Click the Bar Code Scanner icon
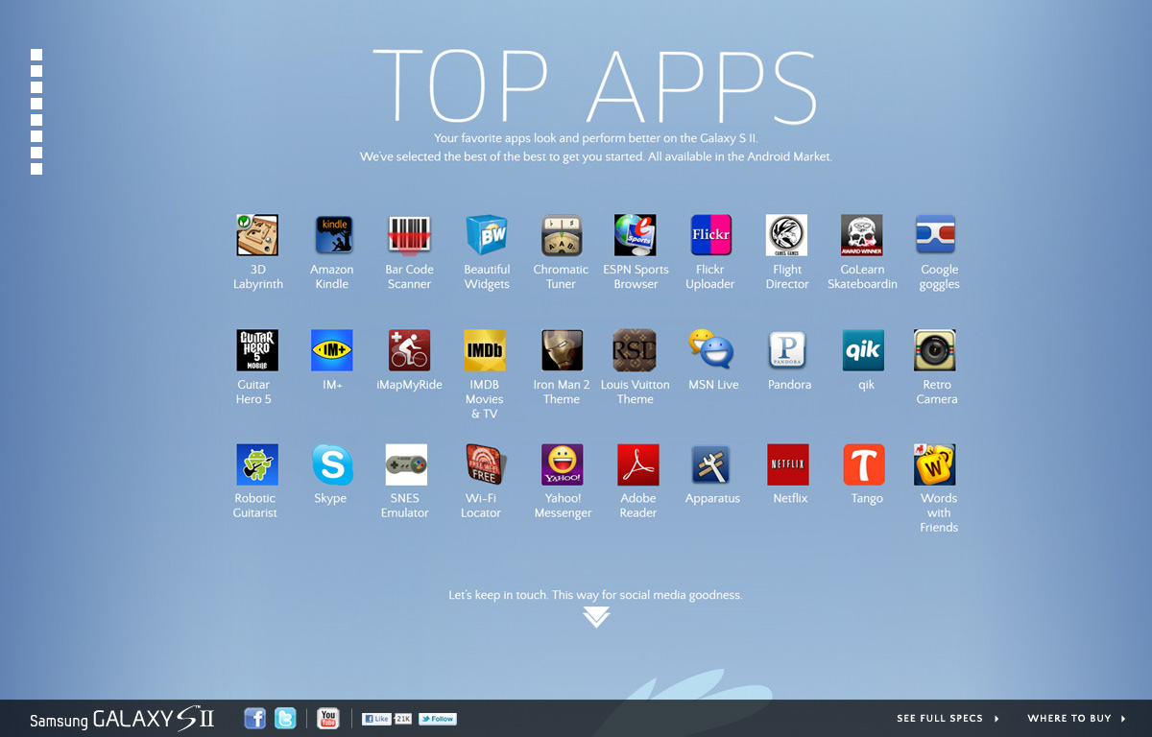This screenshot has width=1152, height=737. 409,235
